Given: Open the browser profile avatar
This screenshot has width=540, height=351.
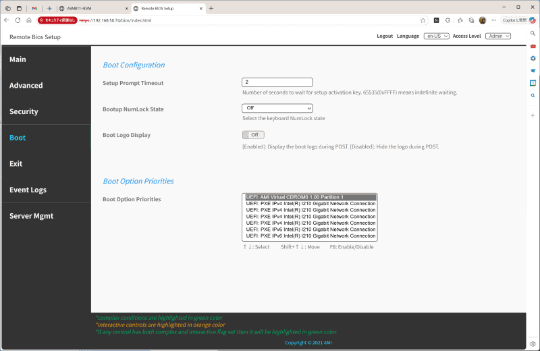Looking at the screenshot, I should (x=483, y=20).
